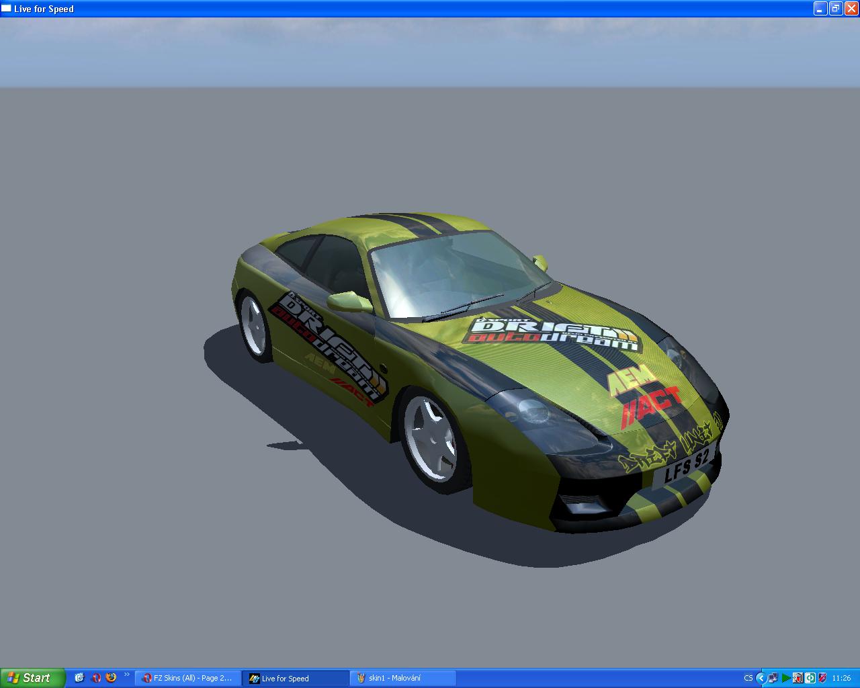This screenshot has width=860, height=688.
Task: Expand the Quick Launch overflow chevron
Action: [x=126, y=675]
